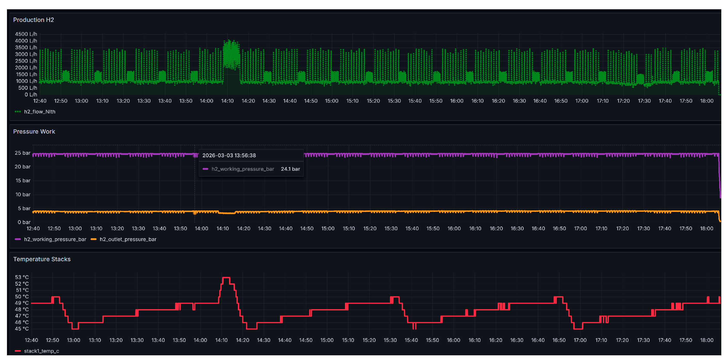Open the Temperature Stacks panel title
The height and width of the screenshot is (362, 728).
42,259
